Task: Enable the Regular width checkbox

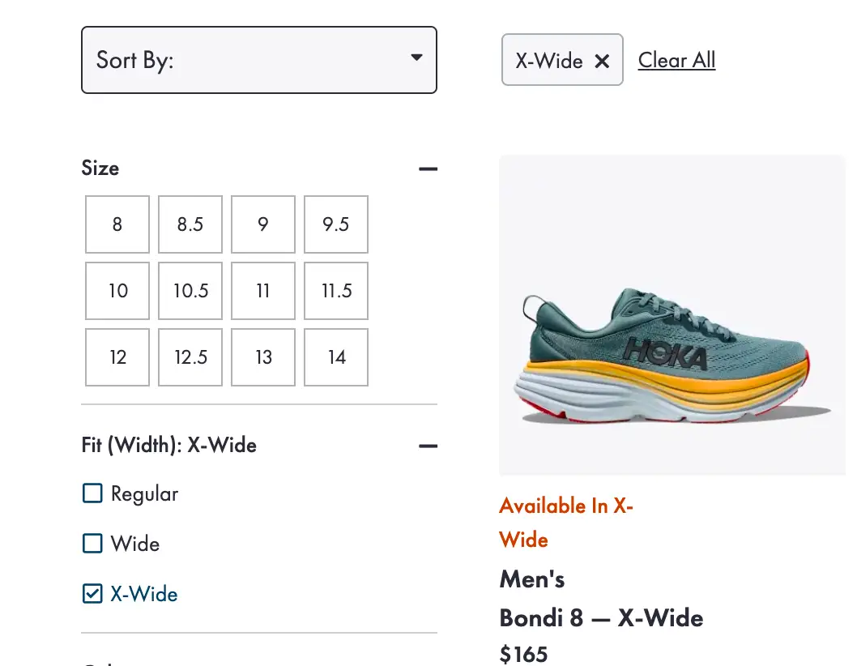Action: (92, 493)
